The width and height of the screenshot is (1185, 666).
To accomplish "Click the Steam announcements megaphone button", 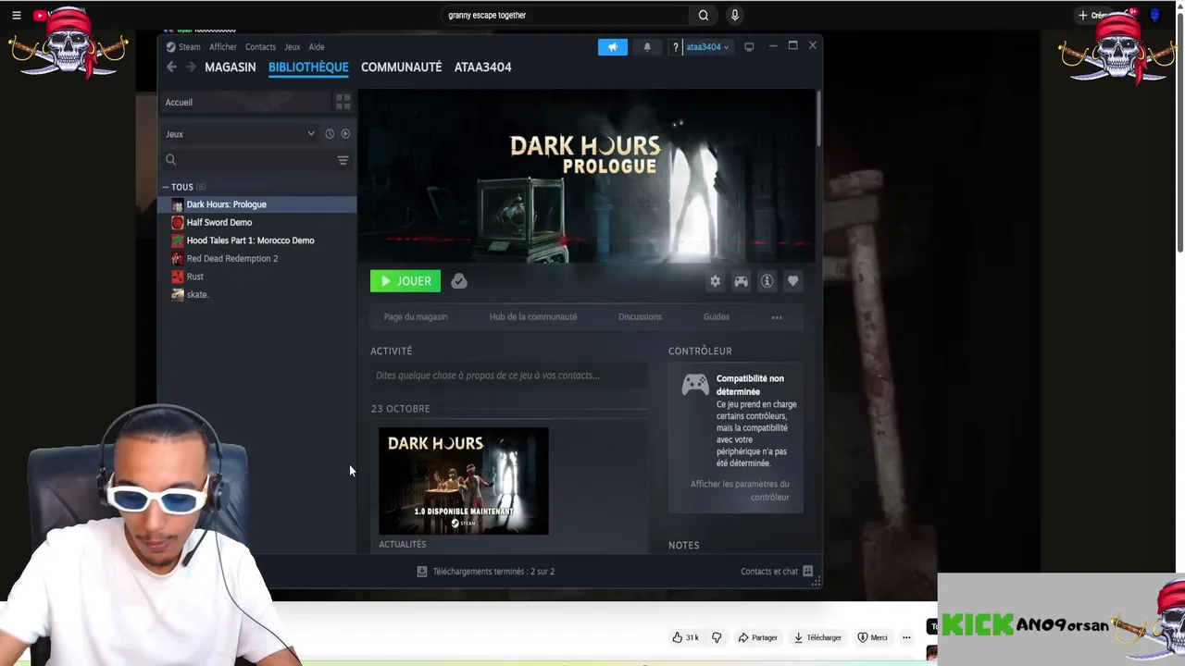I will [613, 46].
